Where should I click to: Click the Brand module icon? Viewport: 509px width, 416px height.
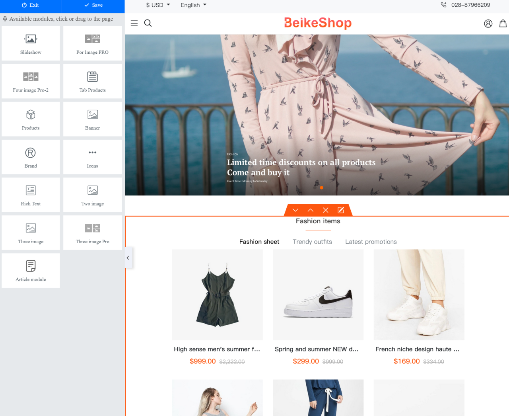pos(31,153)
